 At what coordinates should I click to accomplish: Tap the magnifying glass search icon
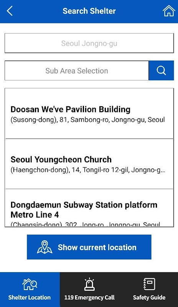click(161, 71)
